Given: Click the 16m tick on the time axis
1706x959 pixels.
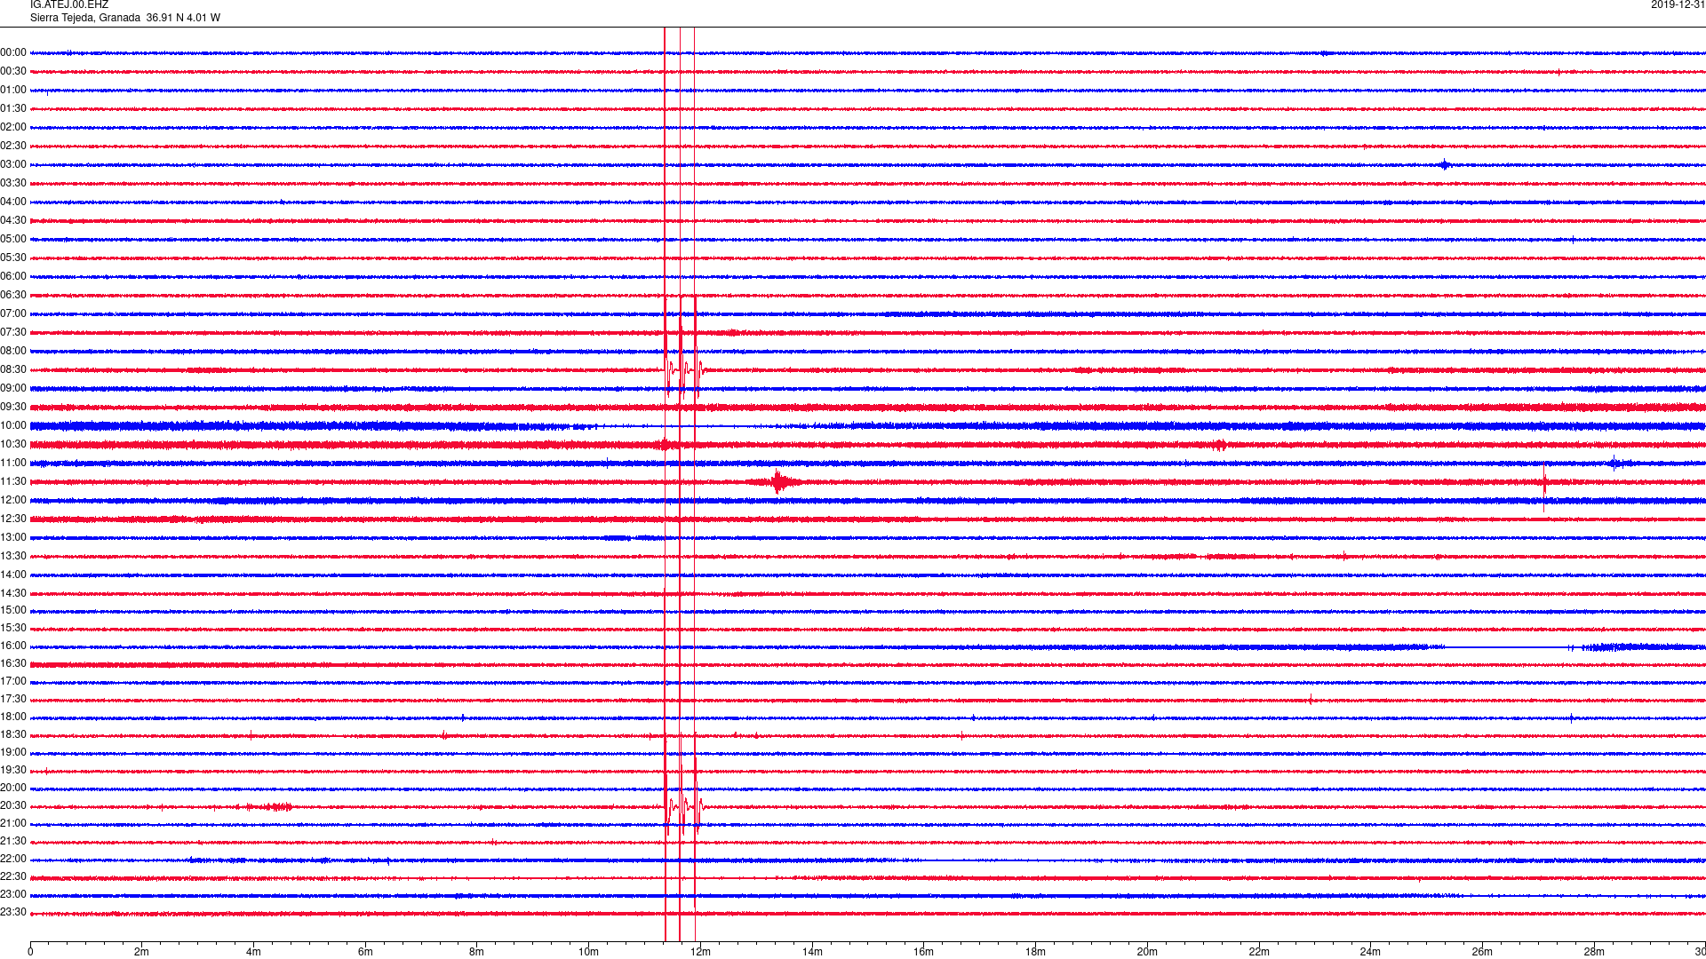Looking at the screenshot, I should coord(923,952).
